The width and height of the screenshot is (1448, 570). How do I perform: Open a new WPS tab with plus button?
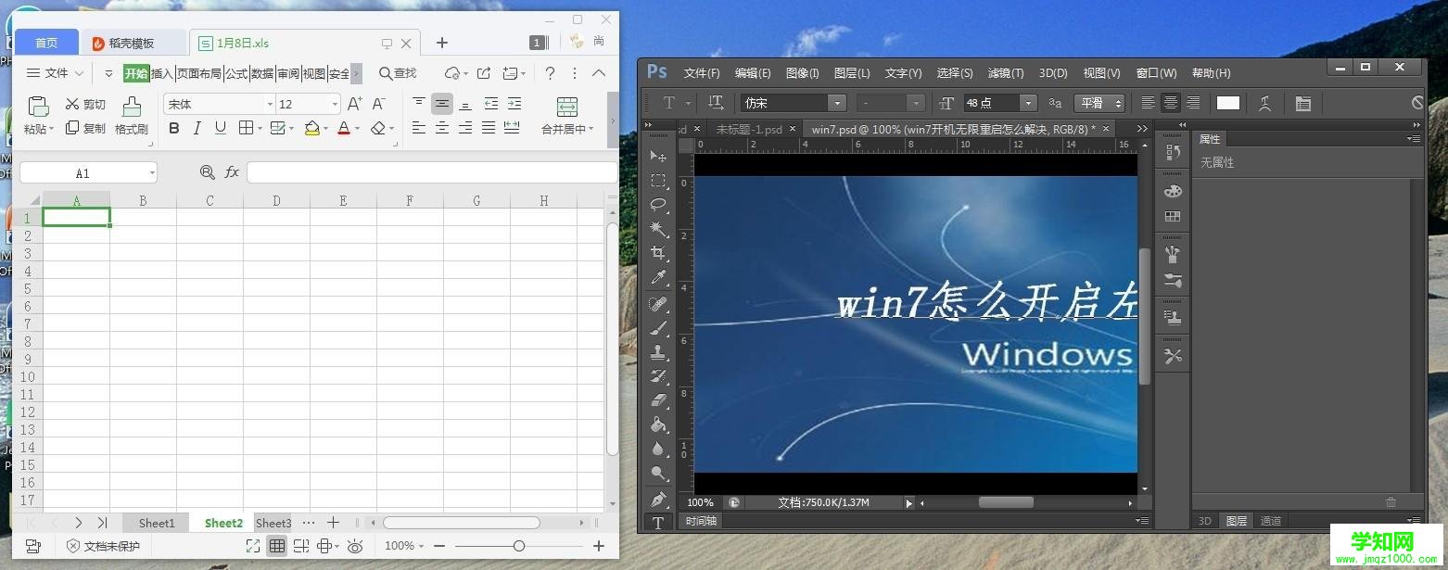click(442, 43)
